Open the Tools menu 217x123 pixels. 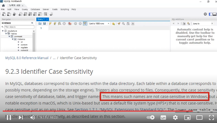point(55,9)
